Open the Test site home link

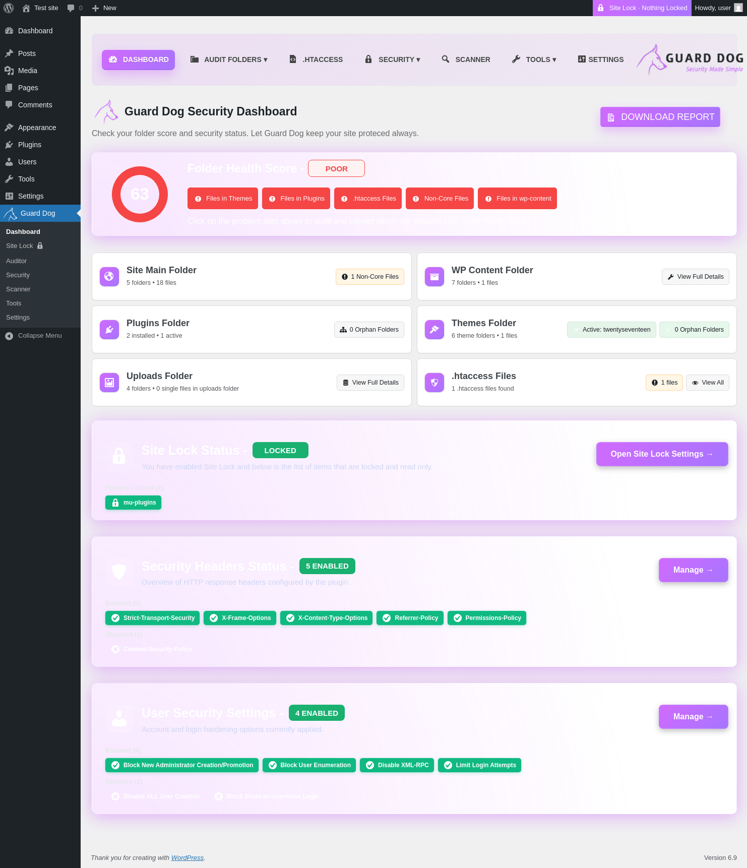pyautogui.click(x=40, y=8)
